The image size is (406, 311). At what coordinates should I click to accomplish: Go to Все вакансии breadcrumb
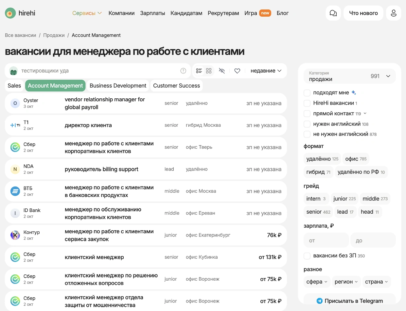pyautogui.click(x=21, y=35)
